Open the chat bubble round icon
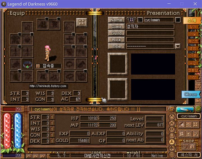Viewport: 202px width, 159px height. (x=172, y=135)
